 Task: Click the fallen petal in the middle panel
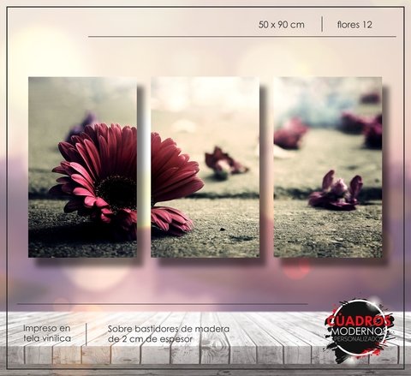(x=225, y=162)
